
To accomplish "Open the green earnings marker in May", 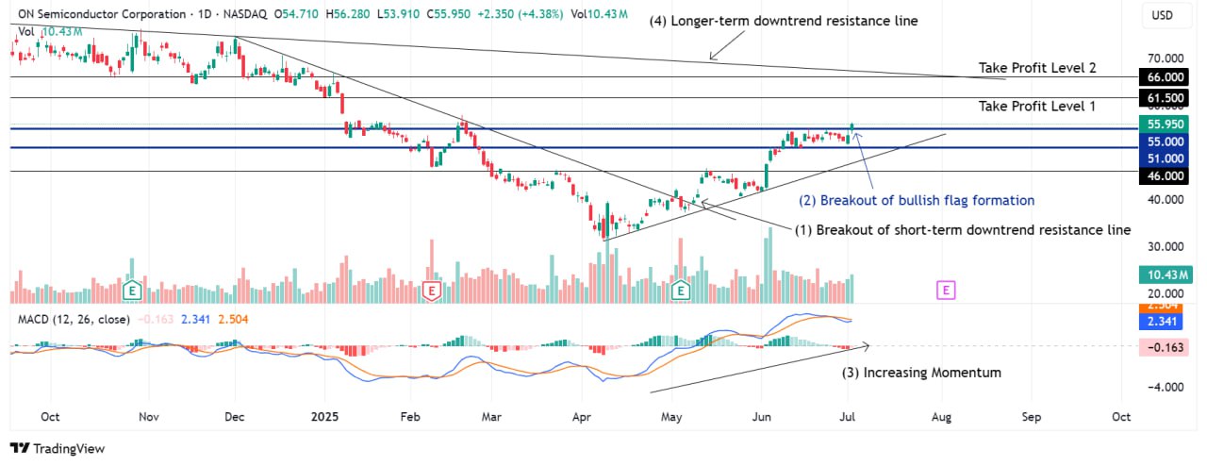I will point(679,290).
